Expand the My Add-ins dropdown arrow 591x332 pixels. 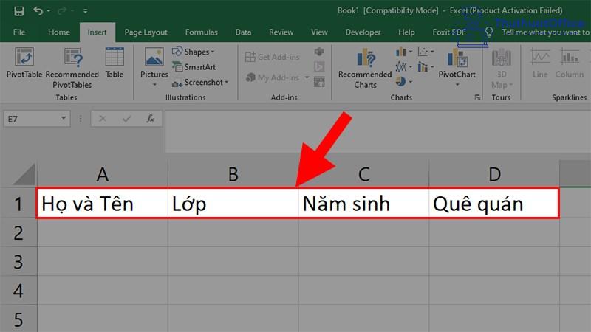point(307,77)
